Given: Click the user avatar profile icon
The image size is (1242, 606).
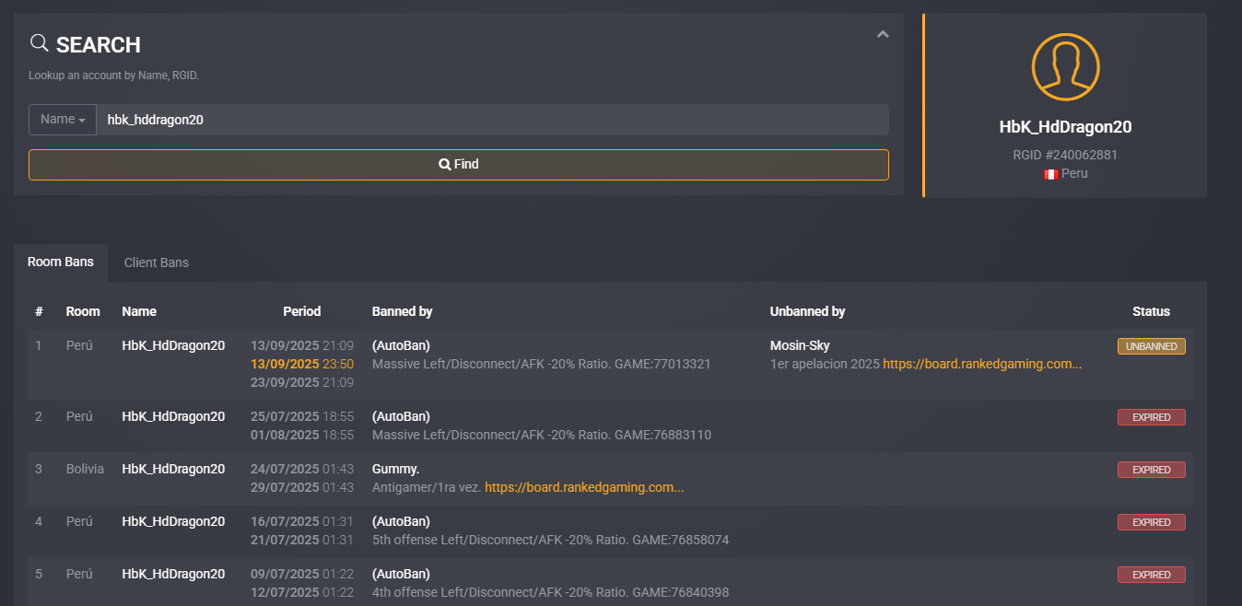Looking at the screenshot, I should tap(1065, 66).
